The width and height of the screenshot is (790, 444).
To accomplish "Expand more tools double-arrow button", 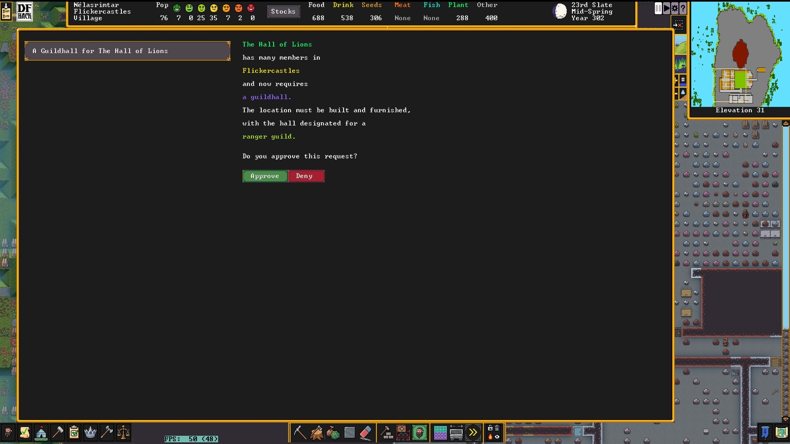I will (x=473, y=432).
